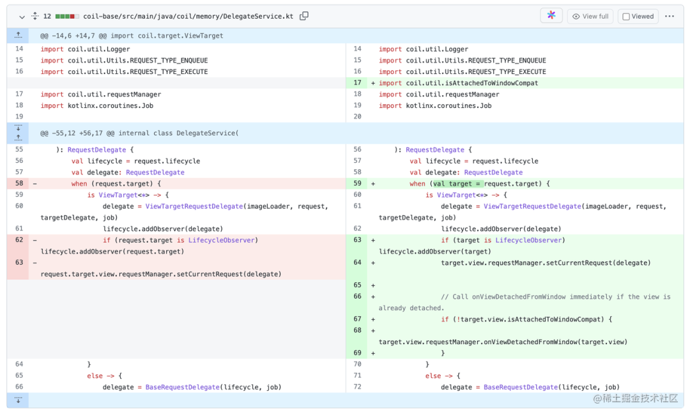Click left-side line 'import kotlinx.coroutines.Job'
The image size is (690, 415).
click(x=97, y=105)
